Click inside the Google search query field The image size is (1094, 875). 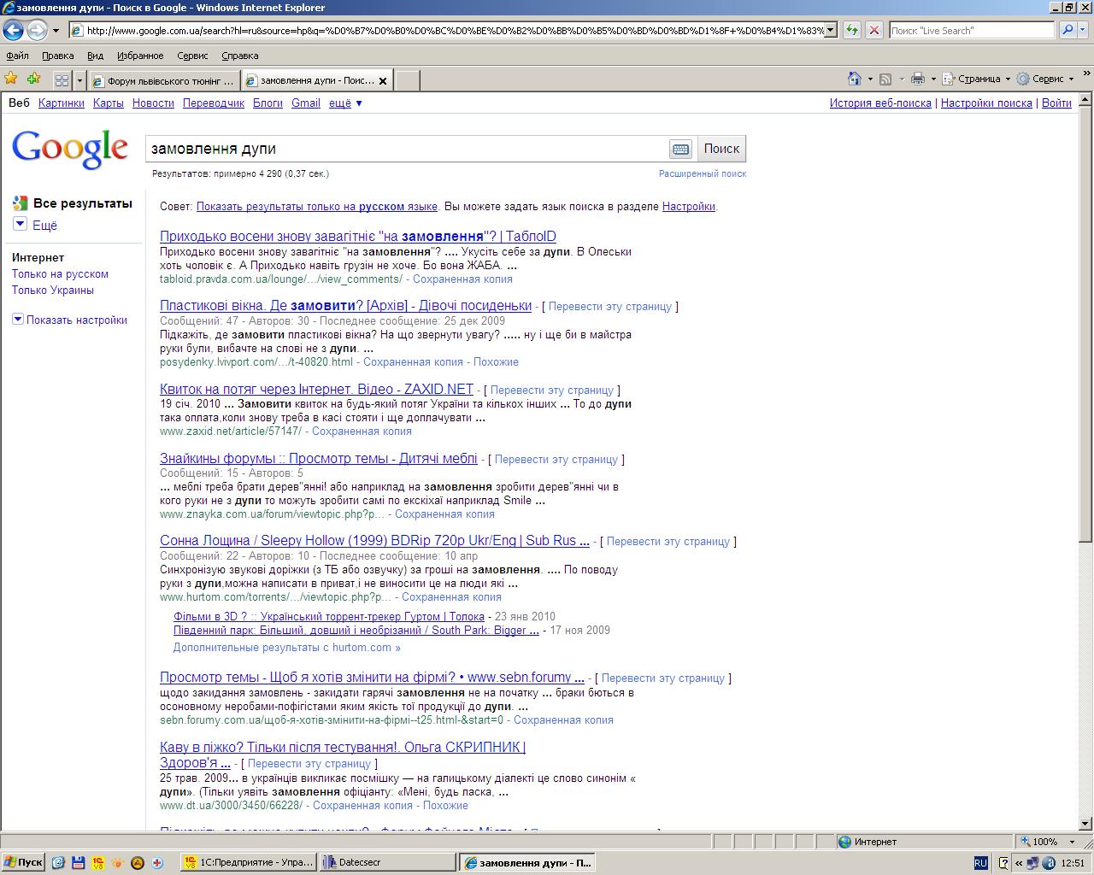pos(406,149)
